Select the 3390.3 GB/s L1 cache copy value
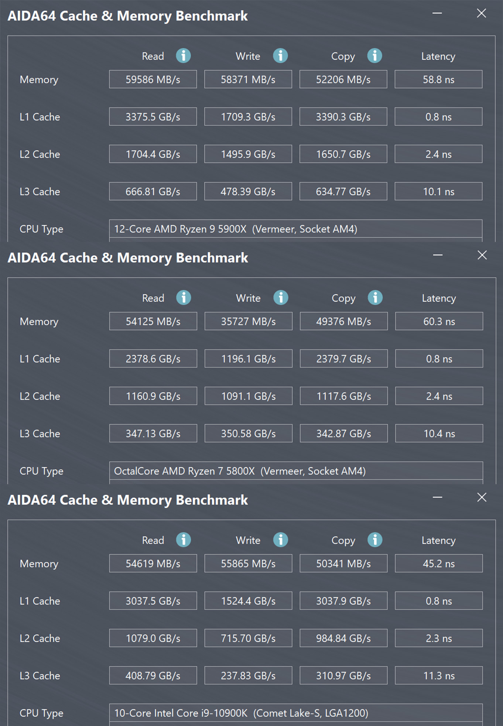This screenshot has width=503, height=726. coord(343,117)
